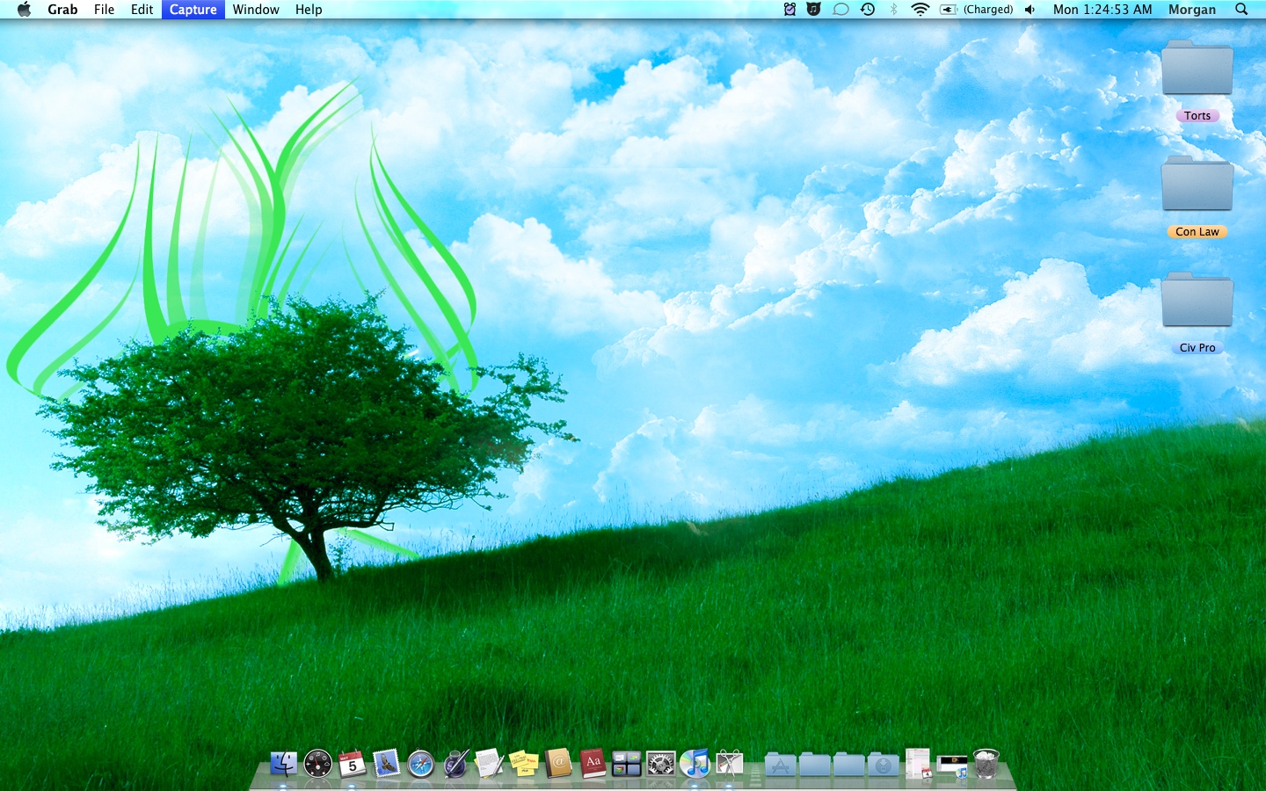This screenshot has height=791, width=1266.
Task: Launch Dashboard from the Dock
Action: [317, 764]
